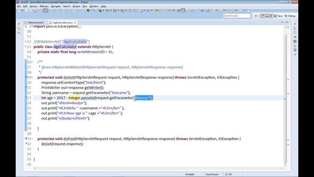The height and width of the screenshot is (177, 314).
Task: Open the File menu
Action: [19, 6]
